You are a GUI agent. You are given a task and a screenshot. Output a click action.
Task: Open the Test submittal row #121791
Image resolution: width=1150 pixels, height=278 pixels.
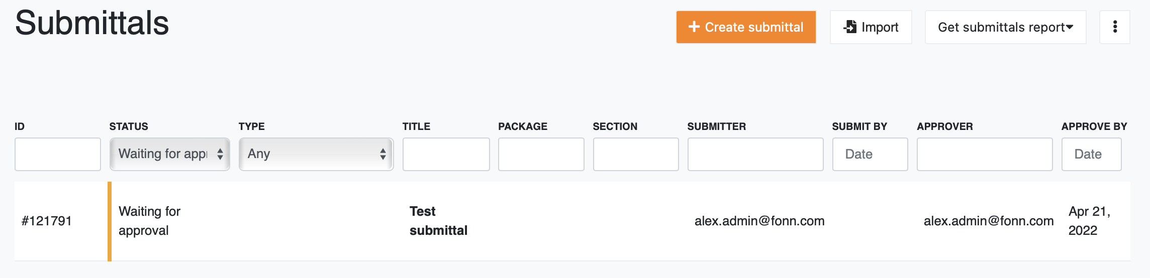572,221
